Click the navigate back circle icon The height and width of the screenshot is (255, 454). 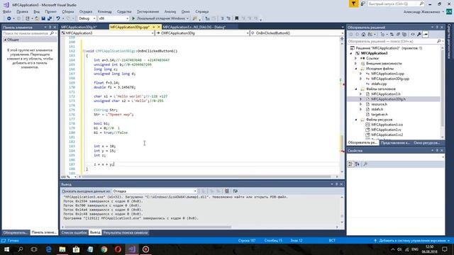[x=9, y=18]
